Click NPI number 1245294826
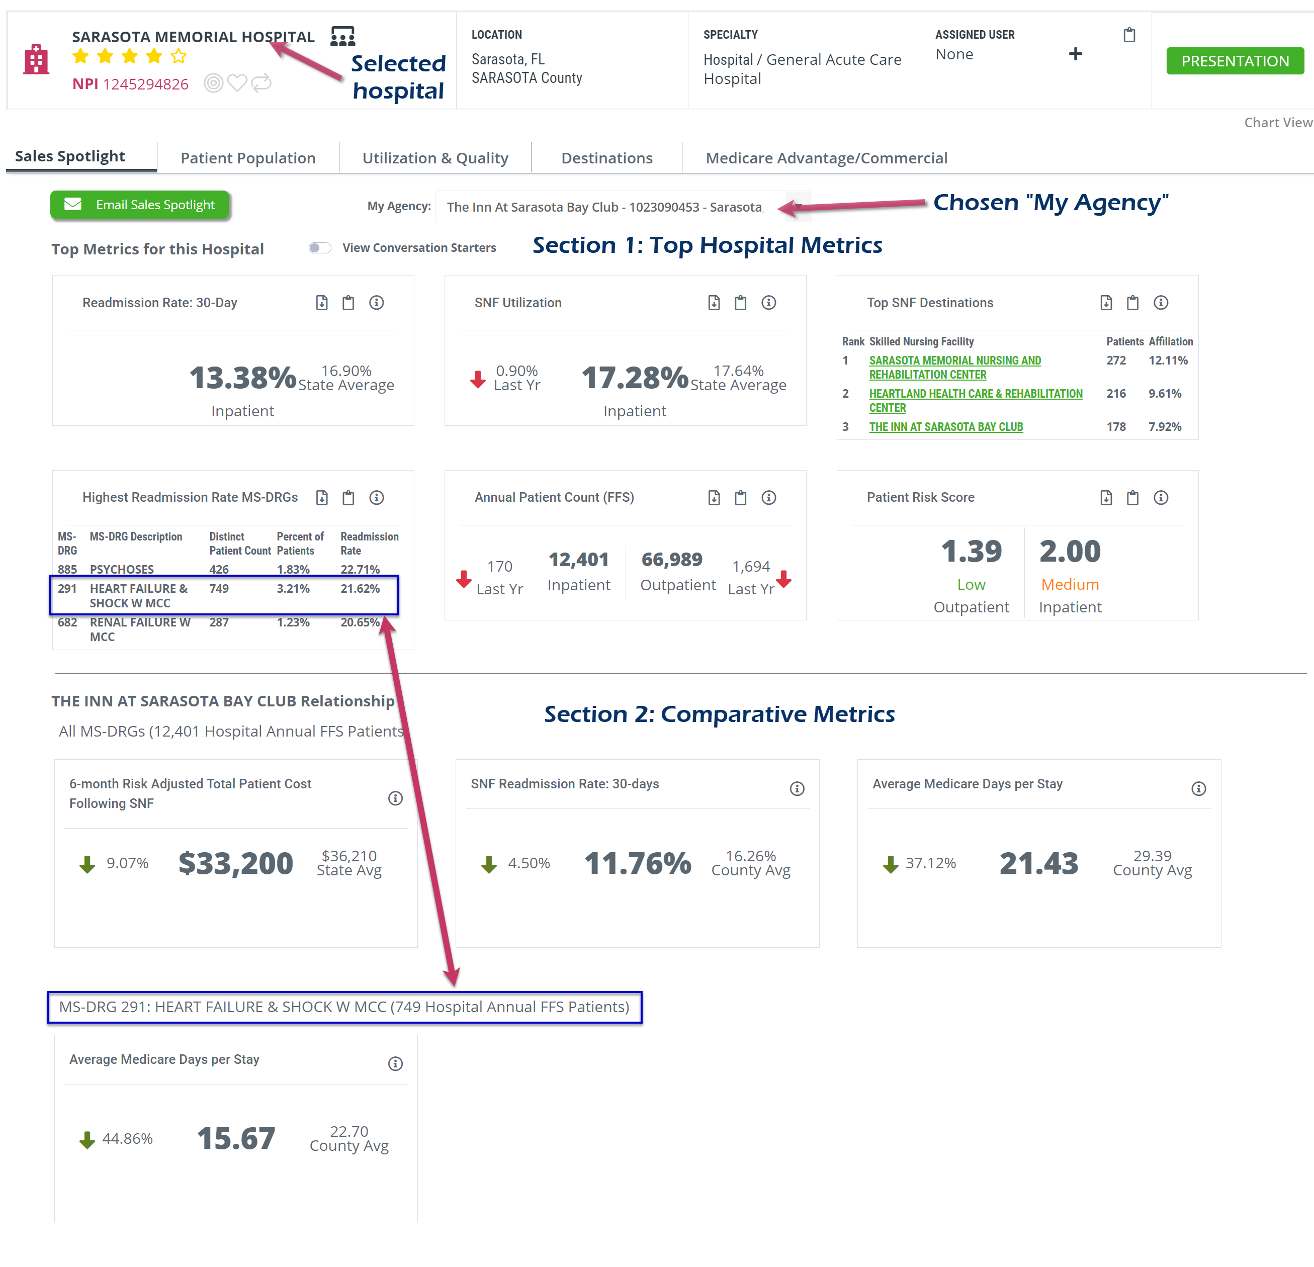The width and height of the screenshot is (1314, 1267). (x=145, y=84)
